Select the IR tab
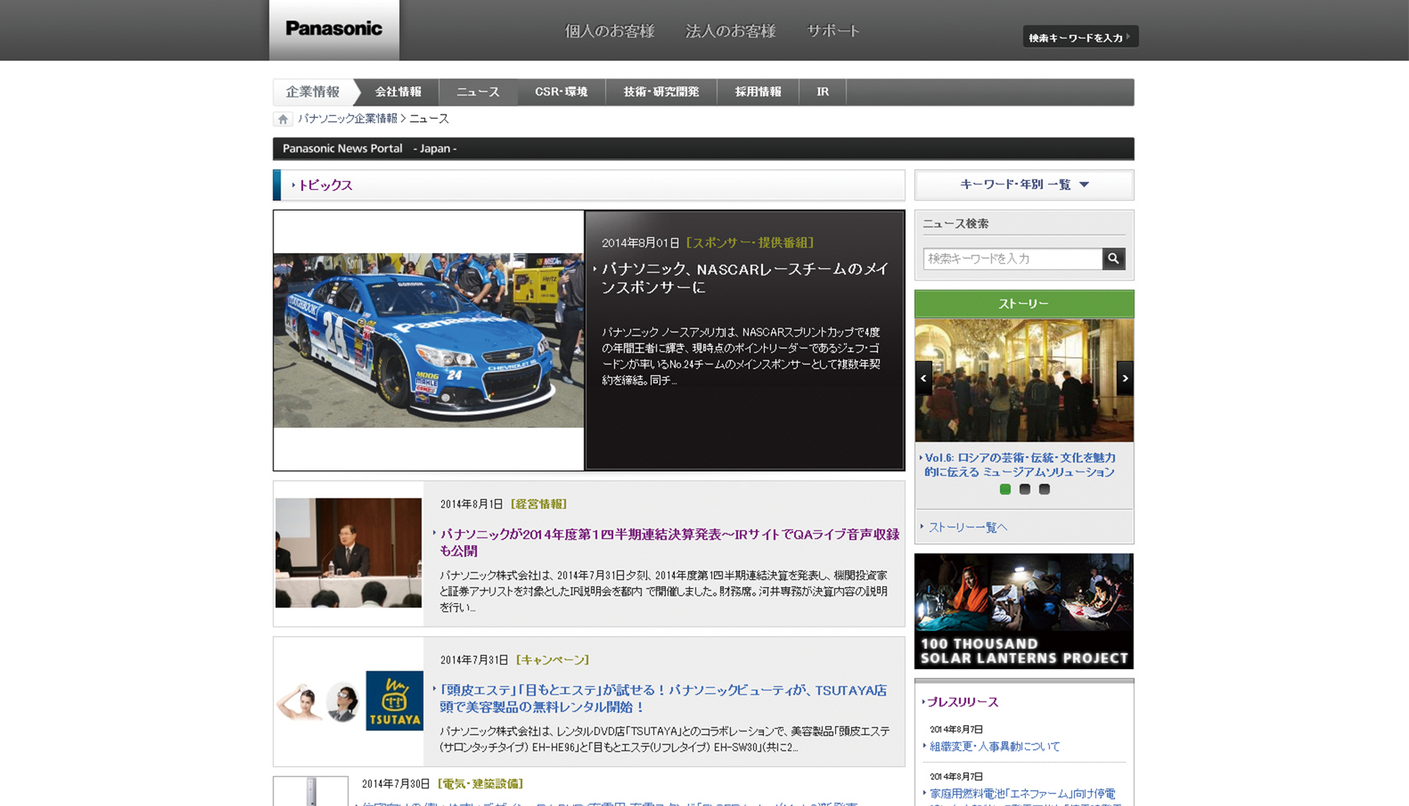Image resolution: width=1409 pixels, height=806 pixels. [823, 92]
